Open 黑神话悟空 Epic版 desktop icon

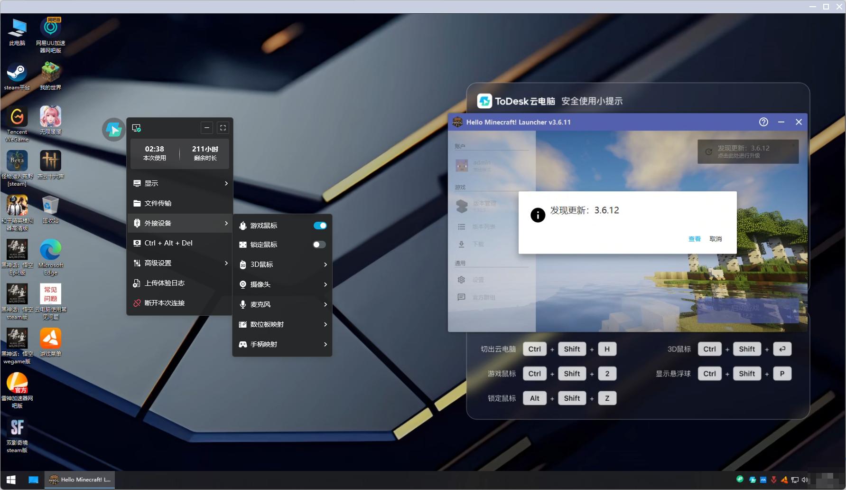(17, 257)
